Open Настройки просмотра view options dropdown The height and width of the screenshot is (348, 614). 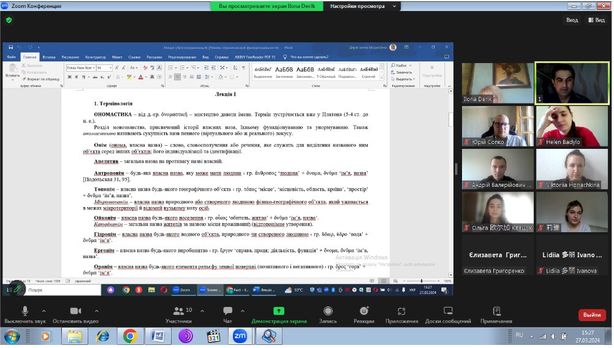click(362, 6)
